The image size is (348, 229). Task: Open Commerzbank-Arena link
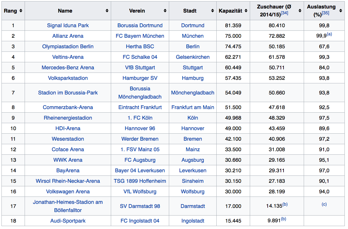tap(68, 107)
